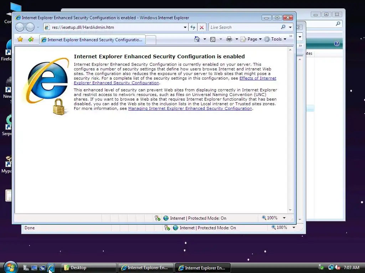Screen dimensions: 365x273
Task: Click the Add to Favorites icon
Action: coord(31,39)
